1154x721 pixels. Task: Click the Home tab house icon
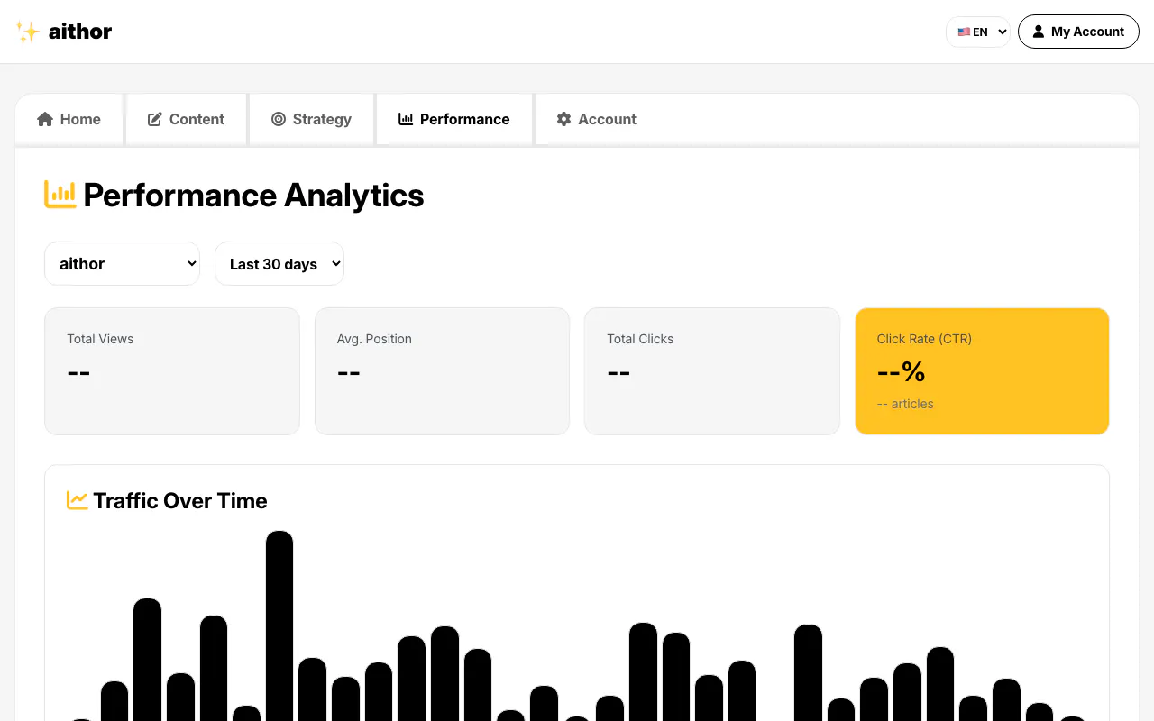(45, 119)
